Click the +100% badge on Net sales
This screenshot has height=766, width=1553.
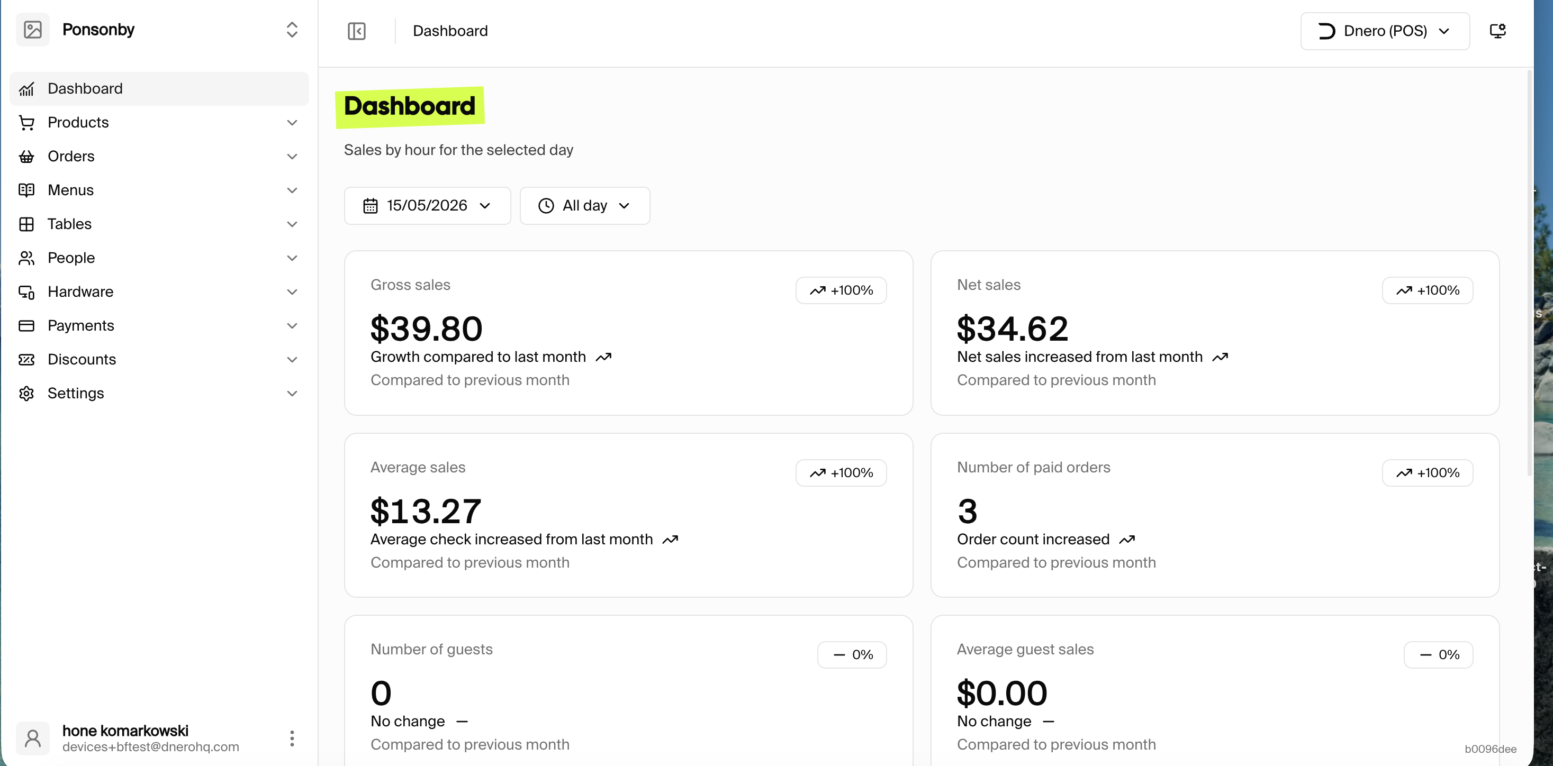(x=1428, y=290)
